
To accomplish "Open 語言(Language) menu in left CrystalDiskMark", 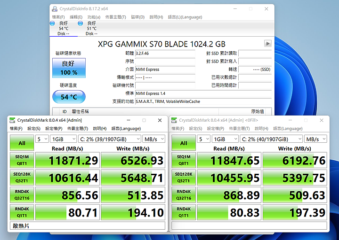I will point(126,129).
